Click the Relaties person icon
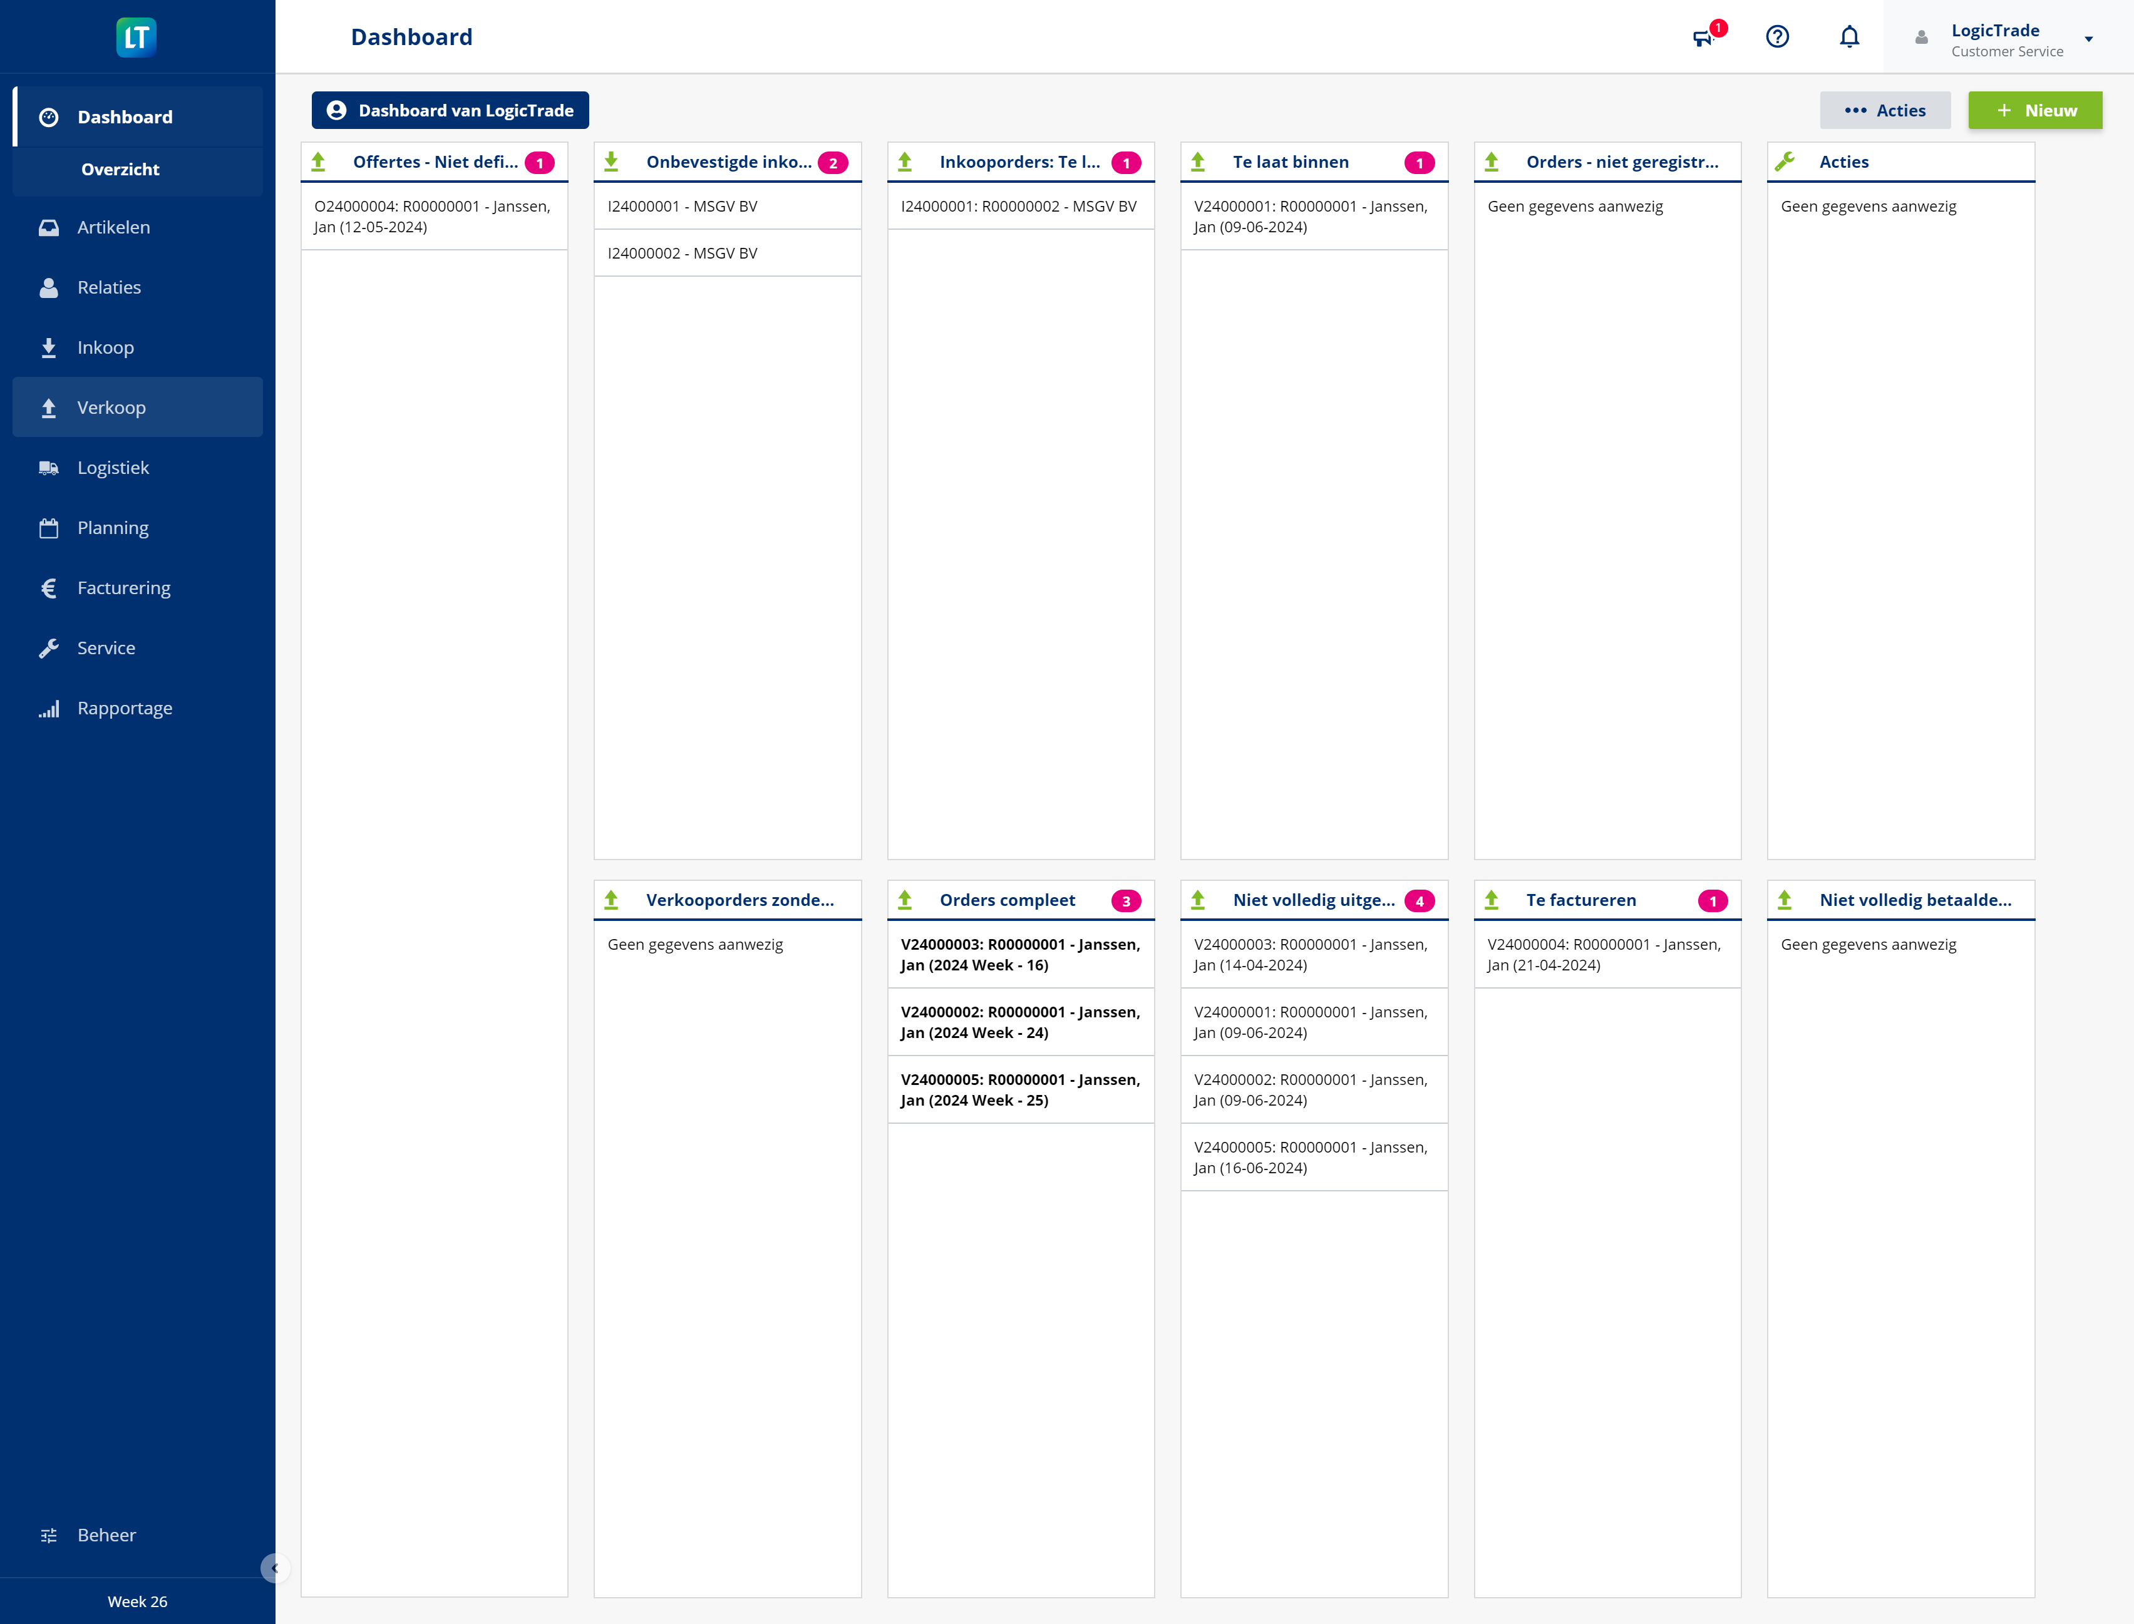Viewport: 2134px width, 1624px height. (x=48, y=287)
